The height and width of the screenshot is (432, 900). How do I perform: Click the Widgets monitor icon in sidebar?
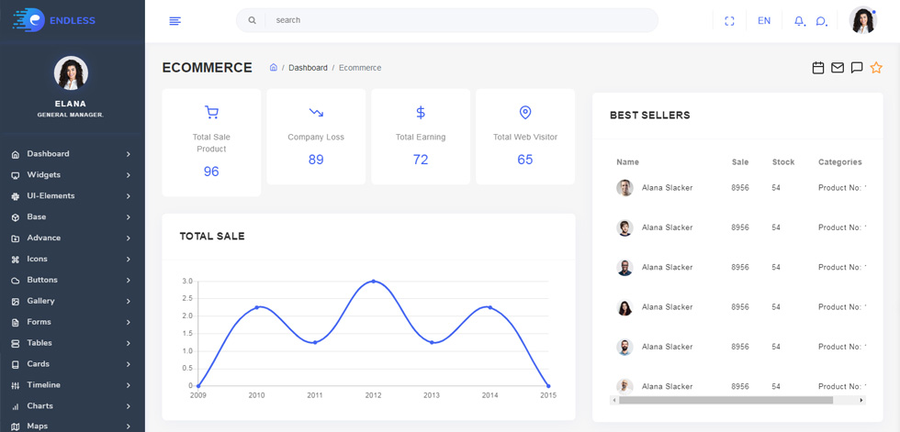click(x=16, y=175)
